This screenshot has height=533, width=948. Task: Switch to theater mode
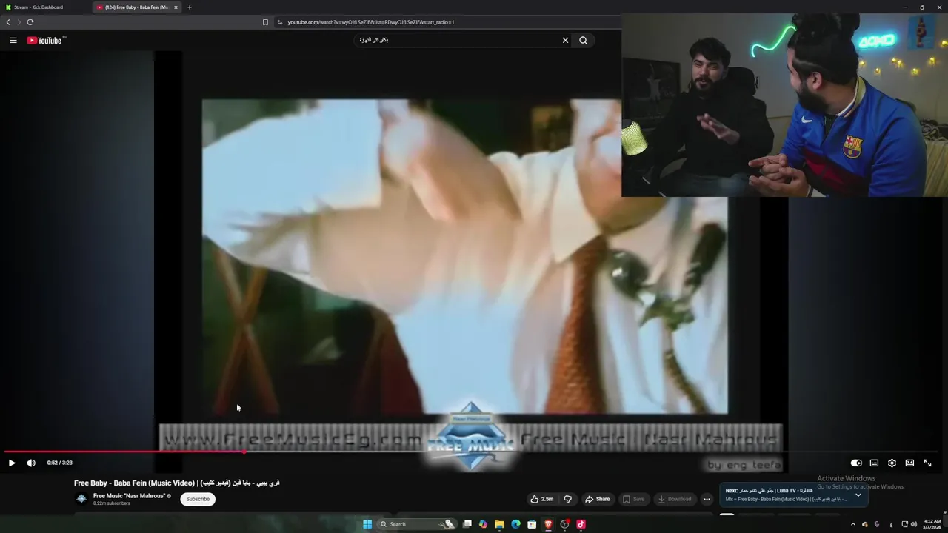[909, 463]
